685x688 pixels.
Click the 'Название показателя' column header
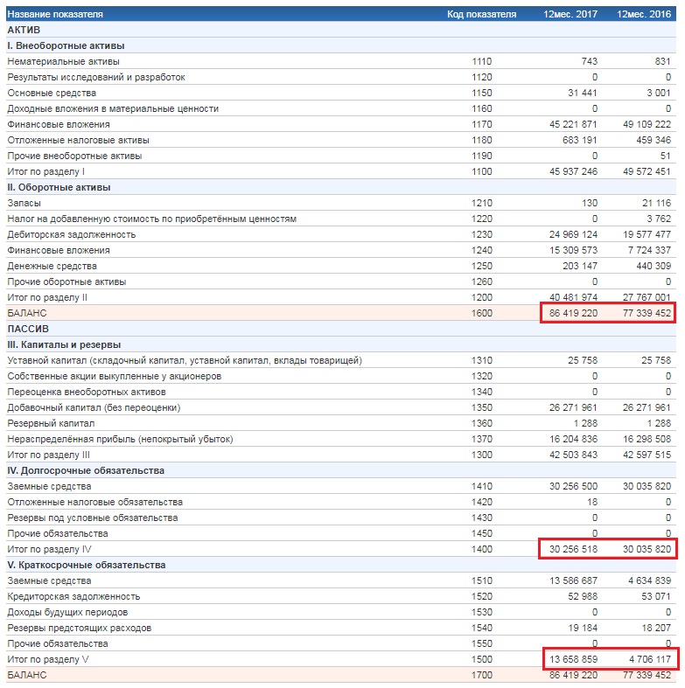[x=54, y=14]
